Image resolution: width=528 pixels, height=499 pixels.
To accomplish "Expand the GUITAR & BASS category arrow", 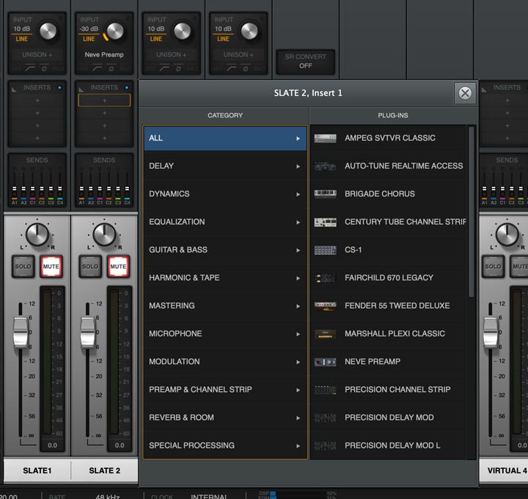I will point(298,251).
